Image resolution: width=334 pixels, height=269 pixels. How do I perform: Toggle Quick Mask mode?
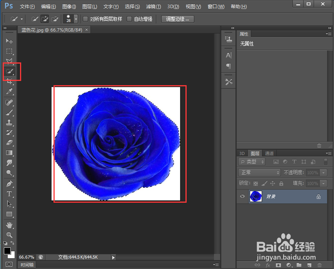[9, 264]
